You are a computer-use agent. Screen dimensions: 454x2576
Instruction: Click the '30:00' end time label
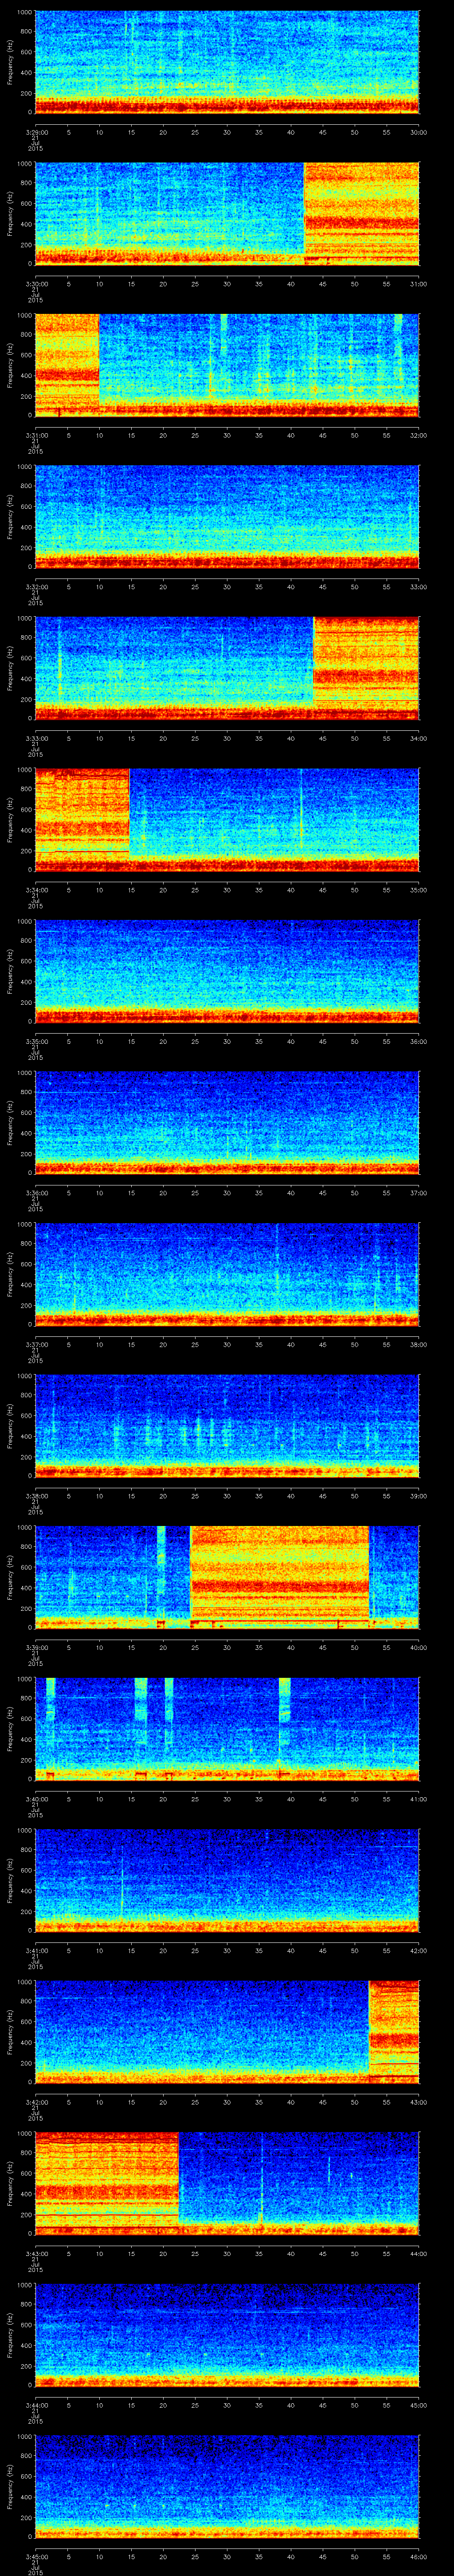pyautogui.click(x=419, y=131)
